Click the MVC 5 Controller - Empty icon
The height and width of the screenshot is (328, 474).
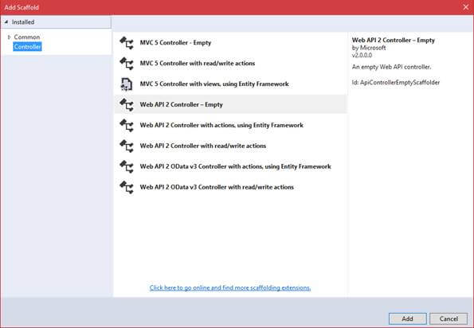click(x=127, y=43)
